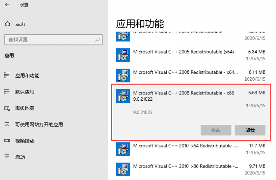Click the 13.7 MB size value
The image size is (276, 180).
point(257,146)
